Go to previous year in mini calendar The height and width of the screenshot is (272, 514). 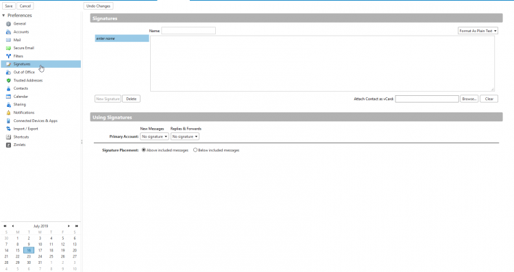5,226
